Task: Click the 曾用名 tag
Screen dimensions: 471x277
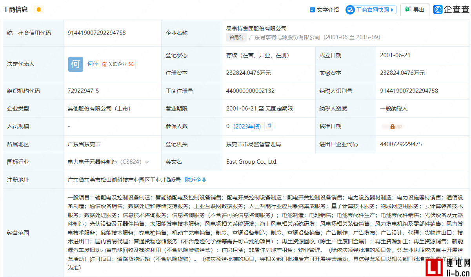Action: pos(236,38)
